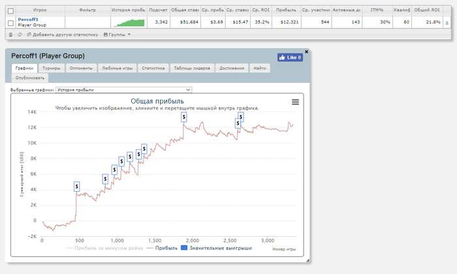The height and width of the screenshot is (274, 457).
Task: Open the Найти tab
Action: click(260, 68)
